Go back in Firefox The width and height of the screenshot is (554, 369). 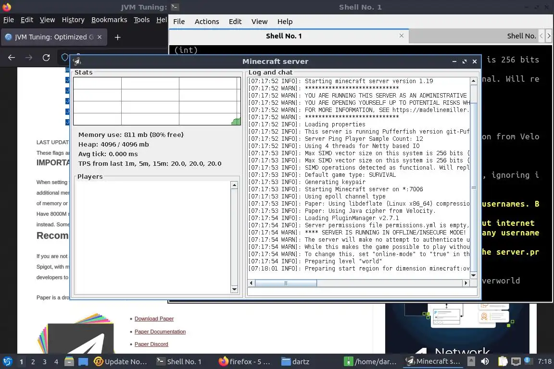(x=12, y=58)
